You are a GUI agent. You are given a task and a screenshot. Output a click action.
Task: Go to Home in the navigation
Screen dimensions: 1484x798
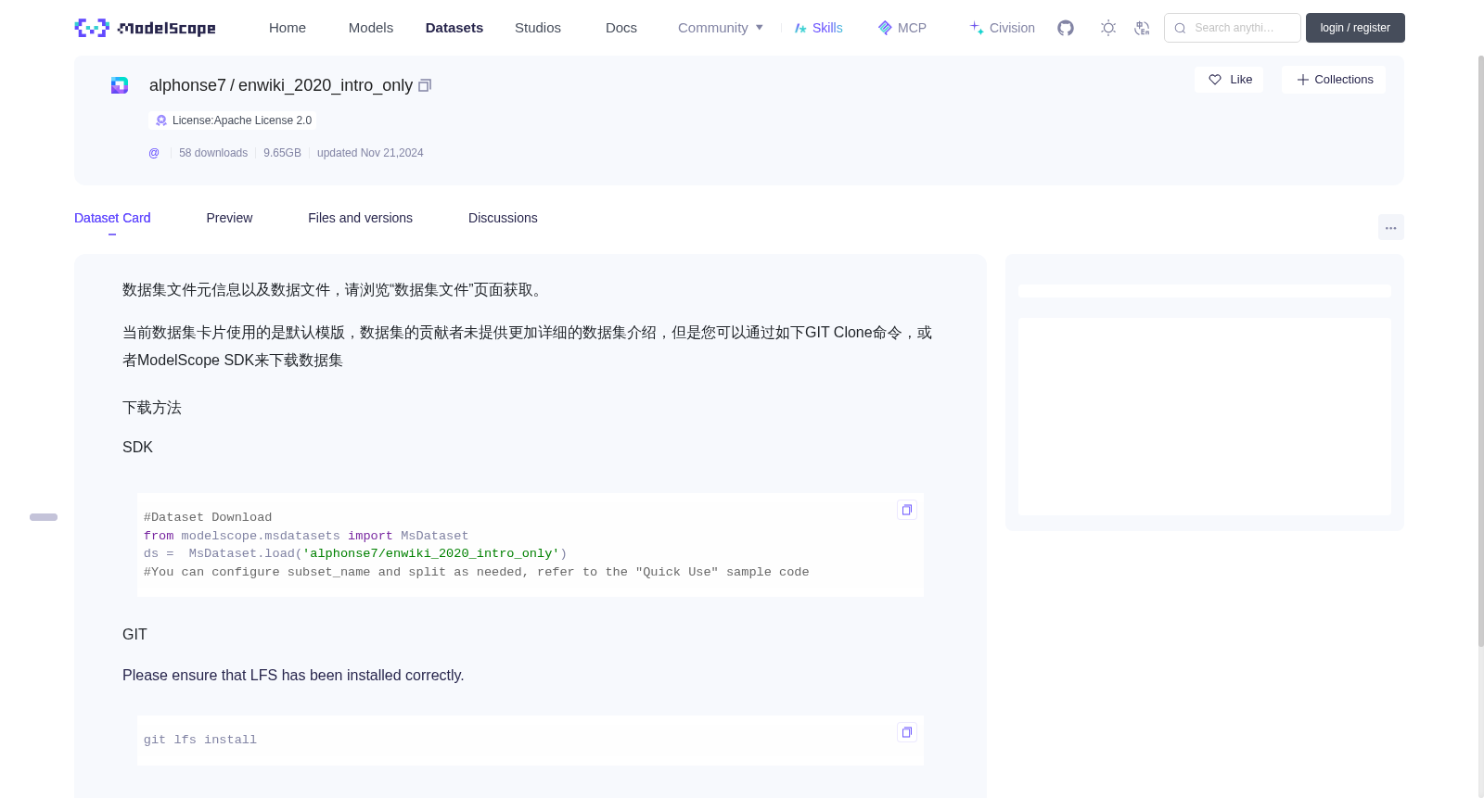[x=288, y=28]
